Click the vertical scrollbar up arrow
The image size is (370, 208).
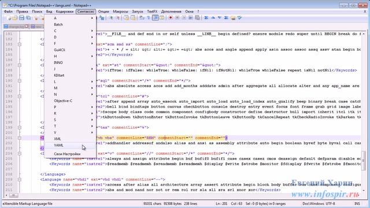pyautogui.click(x=364, y=34)
